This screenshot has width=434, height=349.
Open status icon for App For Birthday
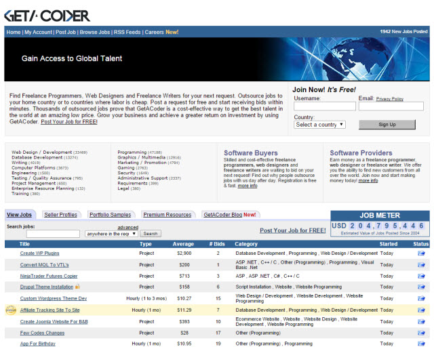421,344
